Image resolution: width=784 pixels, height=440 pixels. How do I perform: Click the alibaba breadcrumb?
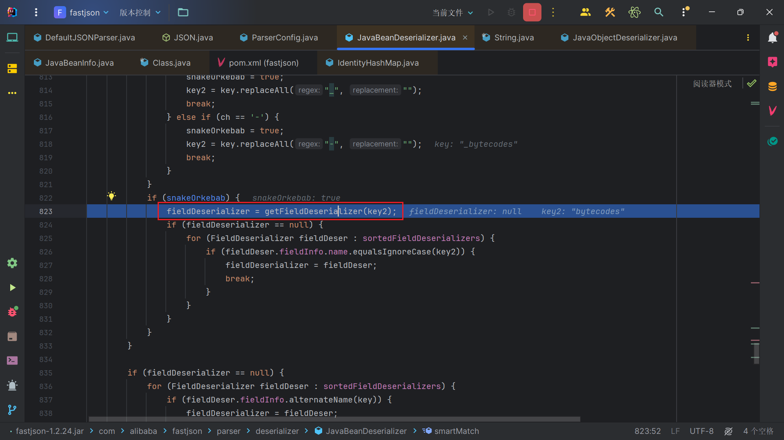click(143, 431)
